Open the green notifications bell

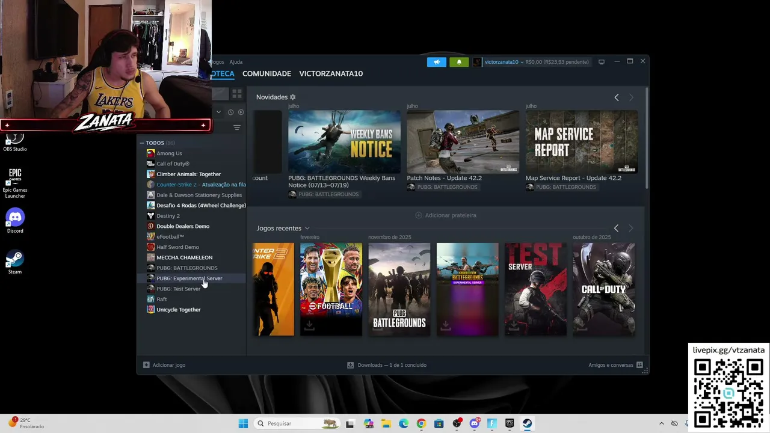click(x=459, y=62)
